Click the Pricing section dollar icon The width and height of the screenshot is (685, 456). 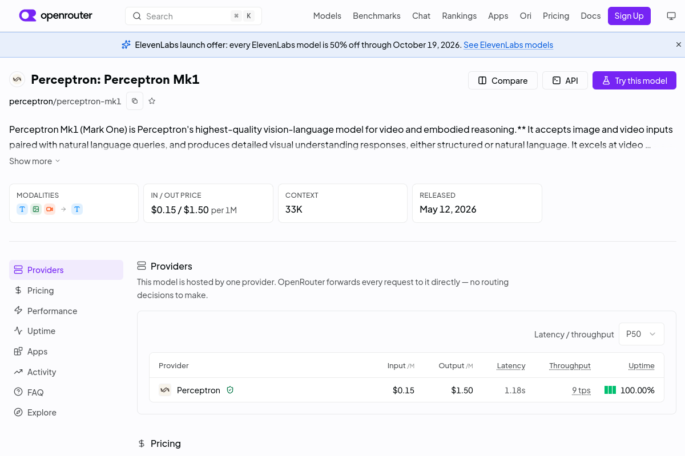tap(142, 443)
